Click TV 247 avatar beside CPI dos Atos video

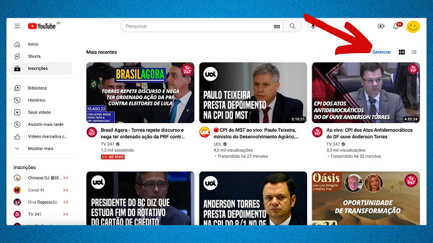coord(318,132)
